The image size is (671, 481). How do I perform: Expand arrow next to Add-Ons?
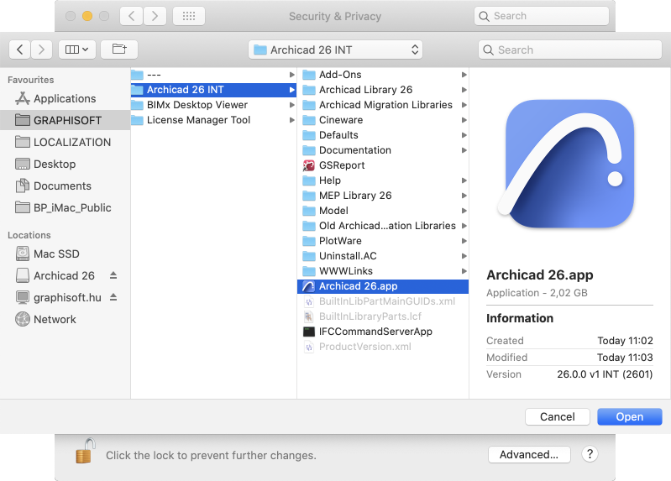[464, 75]
